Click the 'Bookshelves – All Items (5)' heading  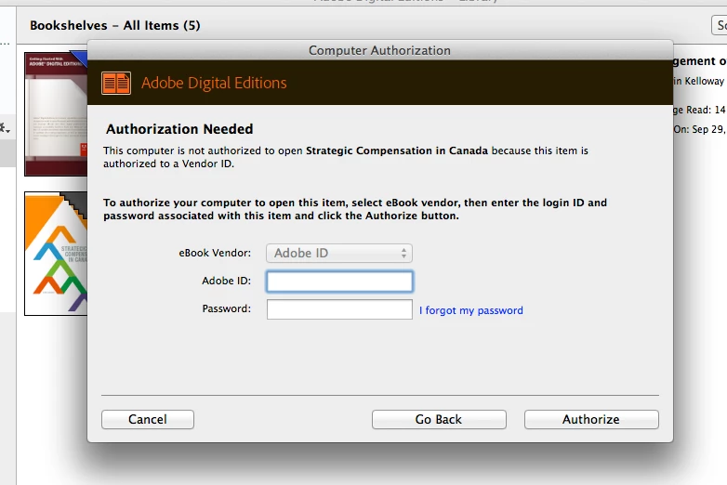tap(115, 25)
